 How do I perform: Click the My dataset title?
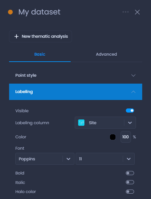click(40, 12)
